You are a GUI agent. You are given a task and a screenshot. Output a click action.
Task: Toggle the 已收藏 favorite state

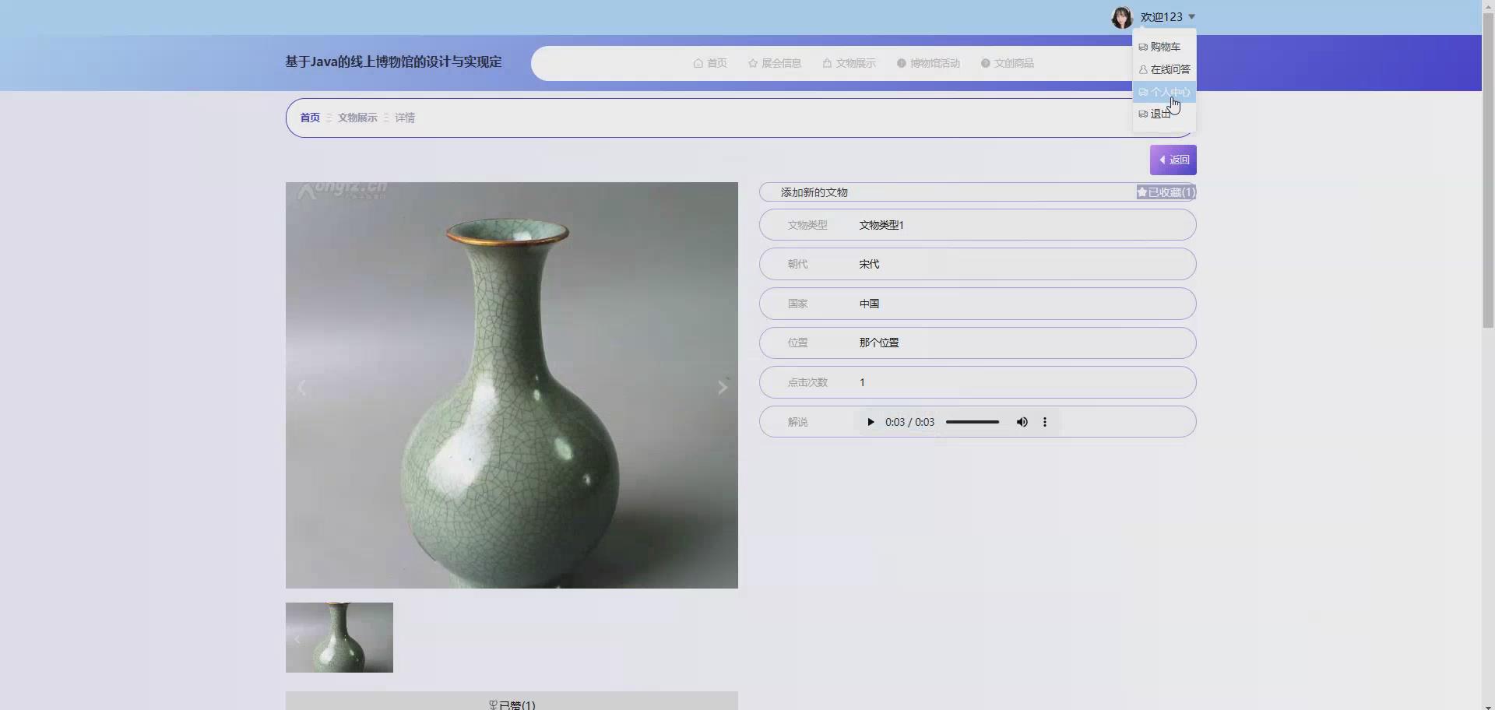(1165, 192)
